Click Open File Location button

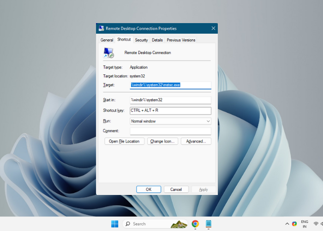tap(124, 141)
